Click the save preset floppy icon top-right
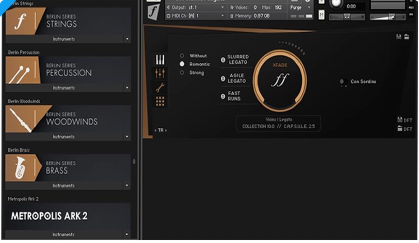This screenshot has height=243, width=419. (x=399, y=37)
